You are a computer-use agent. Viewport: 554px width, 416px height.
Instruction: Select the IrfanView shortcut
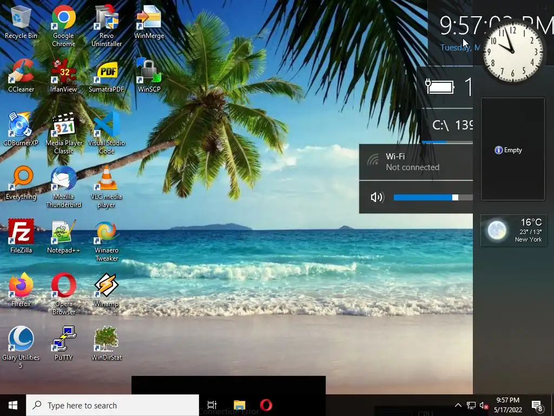click(64, 76)
